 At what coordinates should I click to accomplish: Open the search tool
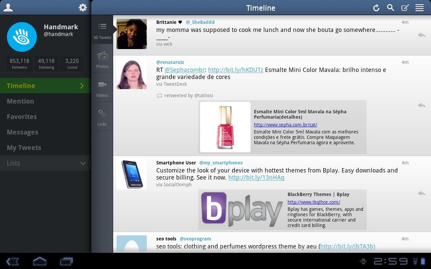click(x=391, y=8)
